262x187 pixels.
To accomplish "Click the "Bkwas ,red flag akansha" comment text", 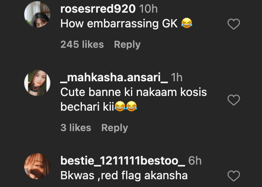I will (124, 176).
